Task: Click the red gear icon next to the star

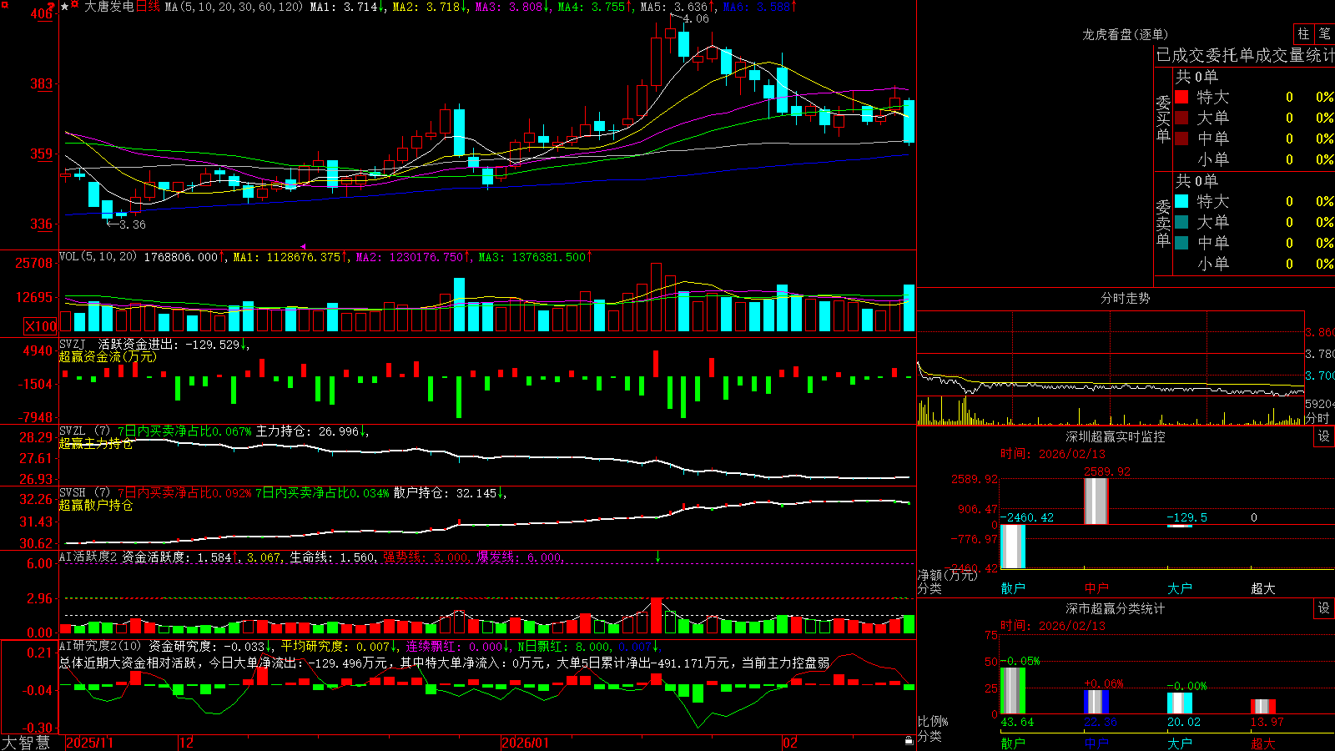Action: (x=75, y=6)
